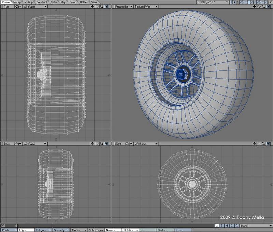Open the Statistics panel
The image size is (273, 232).
[129, 230]
